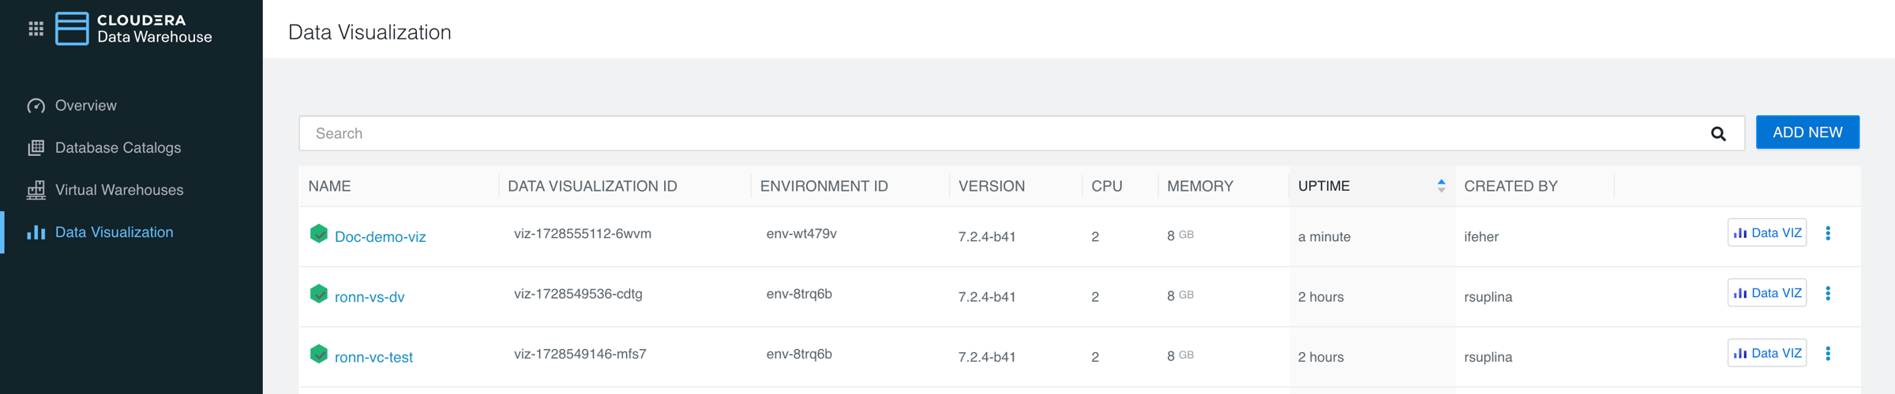Click the green status icon for ronn-vs-dv

pyautogui.click(x=319, y=295)
